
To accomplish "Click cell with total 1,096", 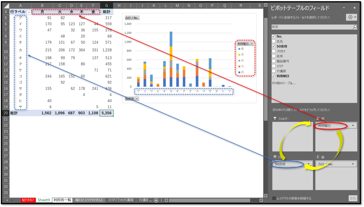I will coord(59,113).
